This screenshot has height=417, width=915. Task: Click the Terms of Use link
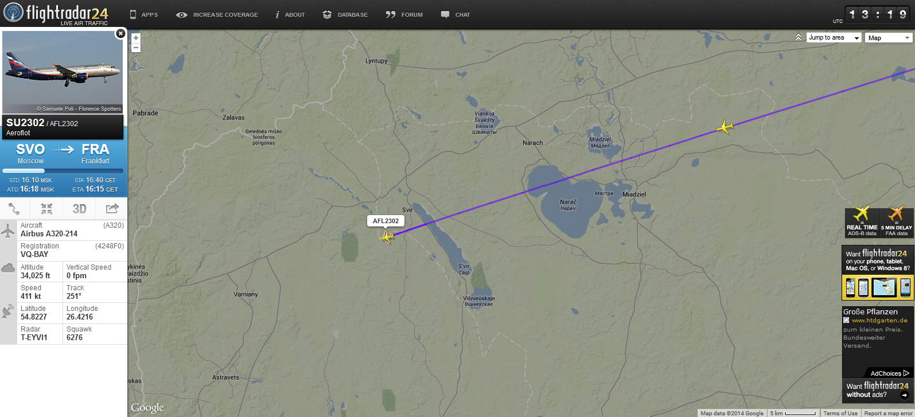coord(840,413)
